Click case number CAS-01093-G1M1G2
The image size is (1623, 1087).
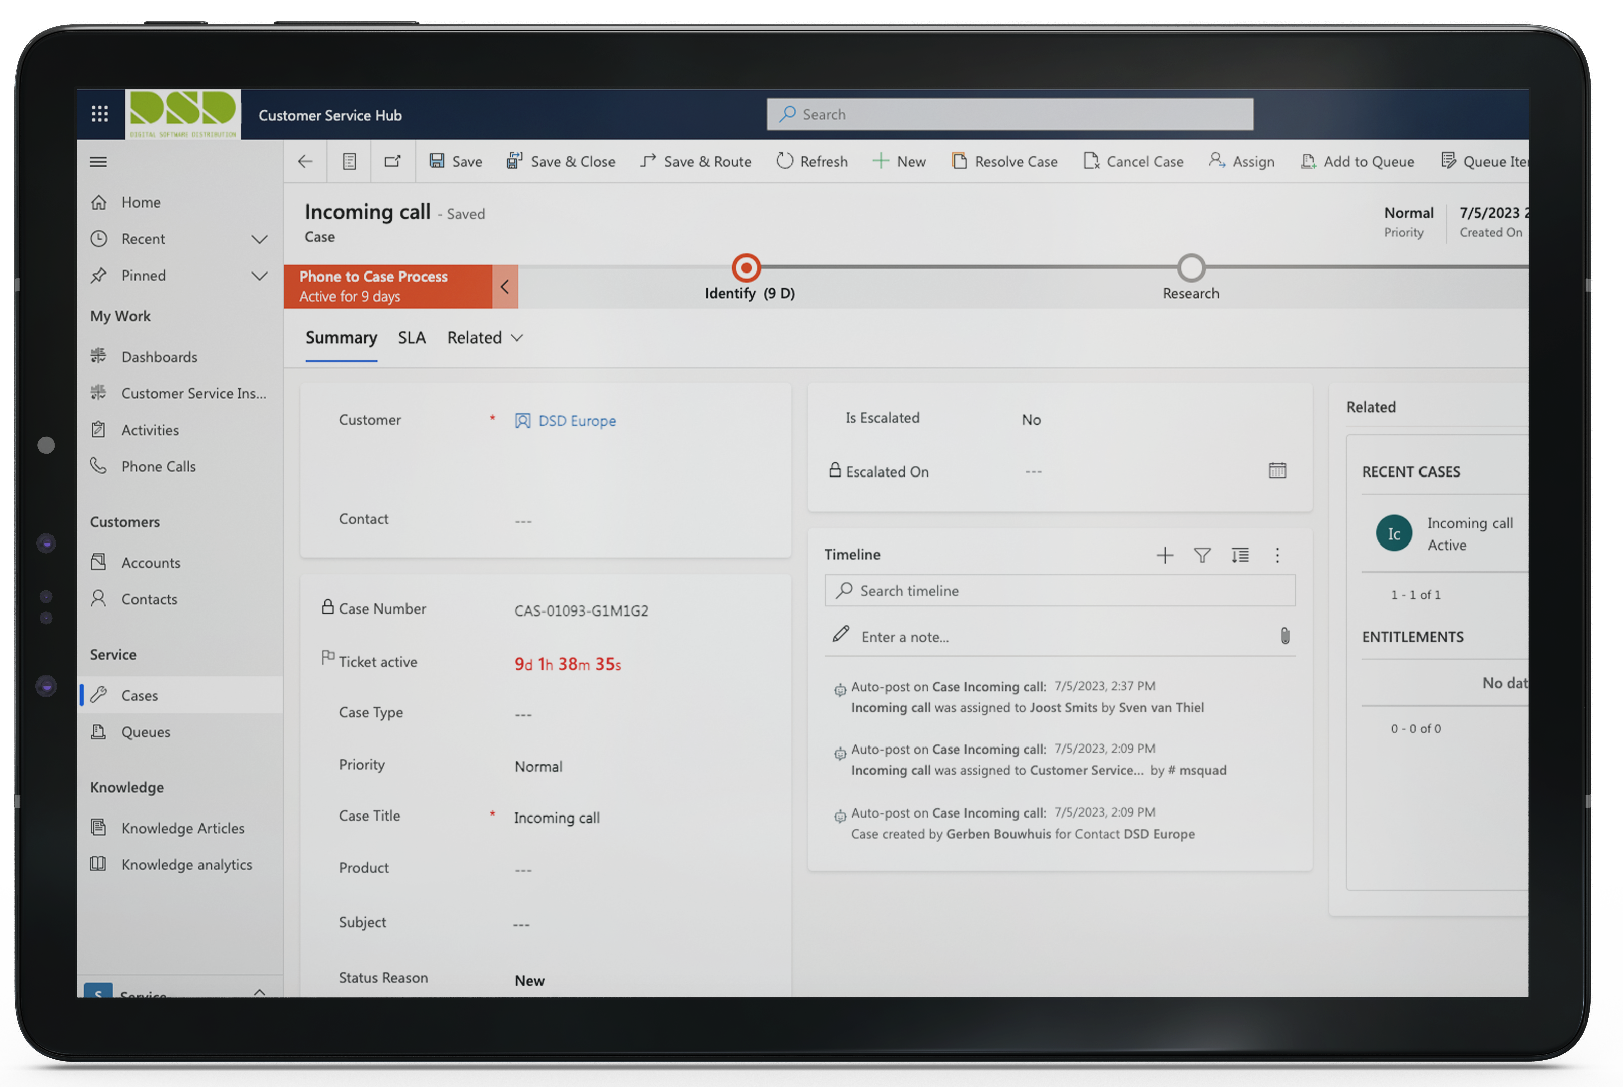(581, 610)
